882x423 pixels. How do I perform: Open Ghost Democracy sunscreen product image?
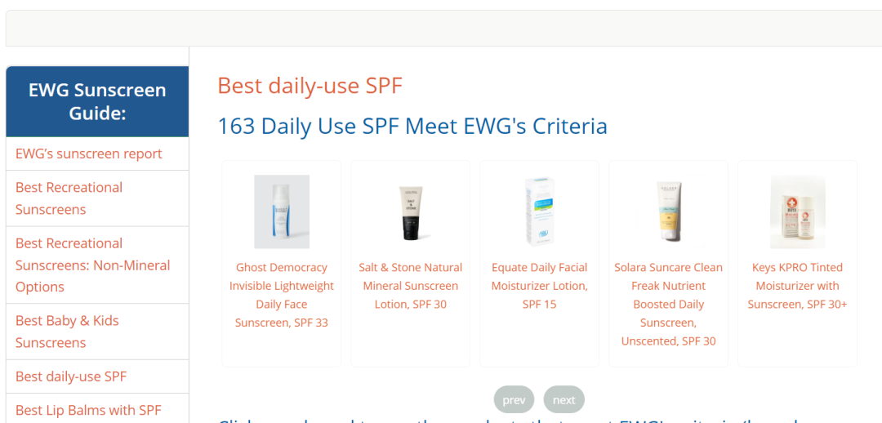point(281,211)
